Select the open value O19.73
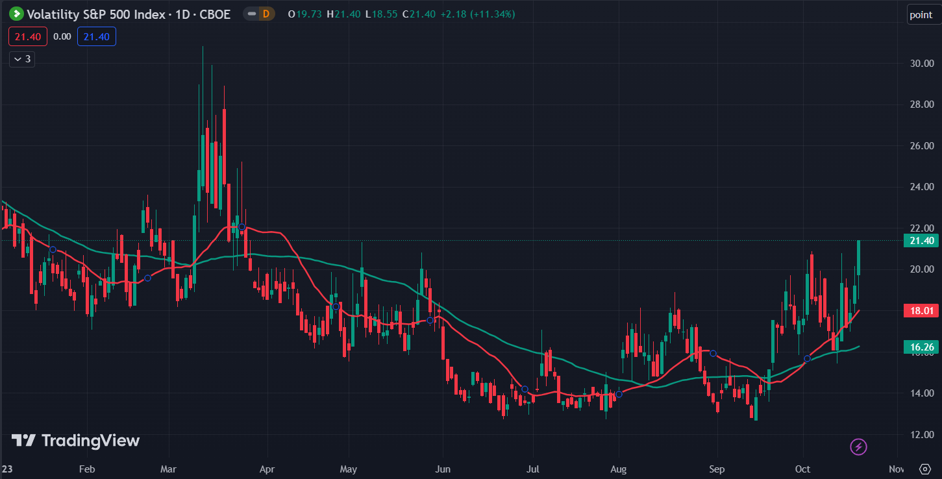The image size is (942, 479). pyautogui.click(x=306, y=14)
